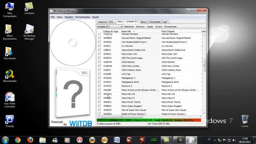
Task: Click Wii Backup Manager title bar icon
Action: [x=51, y=11]
